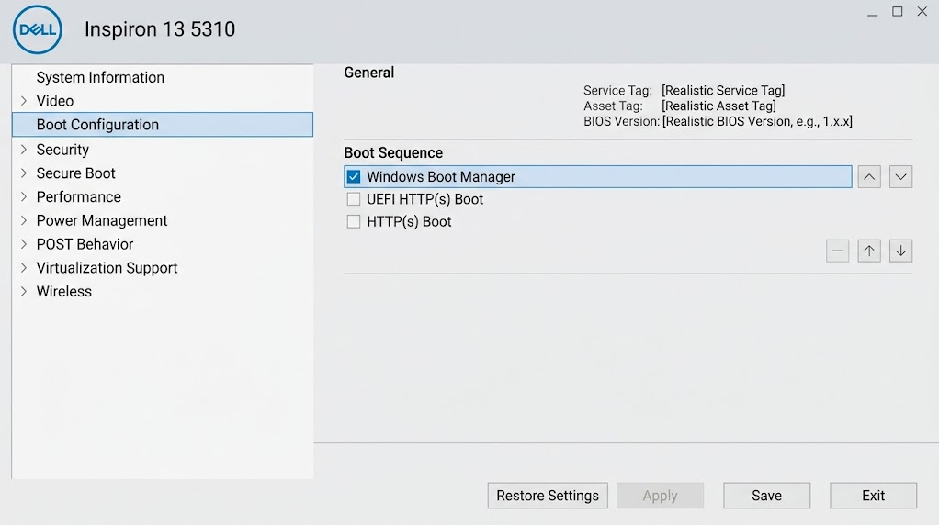This screenshot has height=525, width=939.
Task: Click the Save button
Action: pos(766,496)
